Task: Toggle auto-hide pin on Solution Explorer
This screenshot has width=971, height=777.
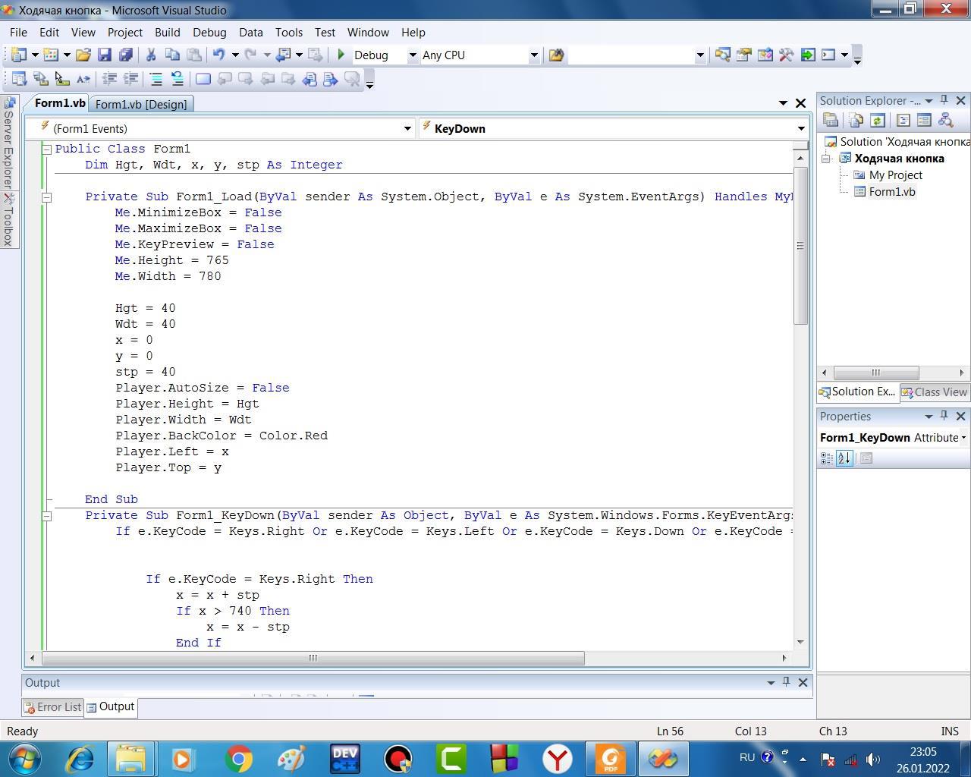Action: (944, 100)
